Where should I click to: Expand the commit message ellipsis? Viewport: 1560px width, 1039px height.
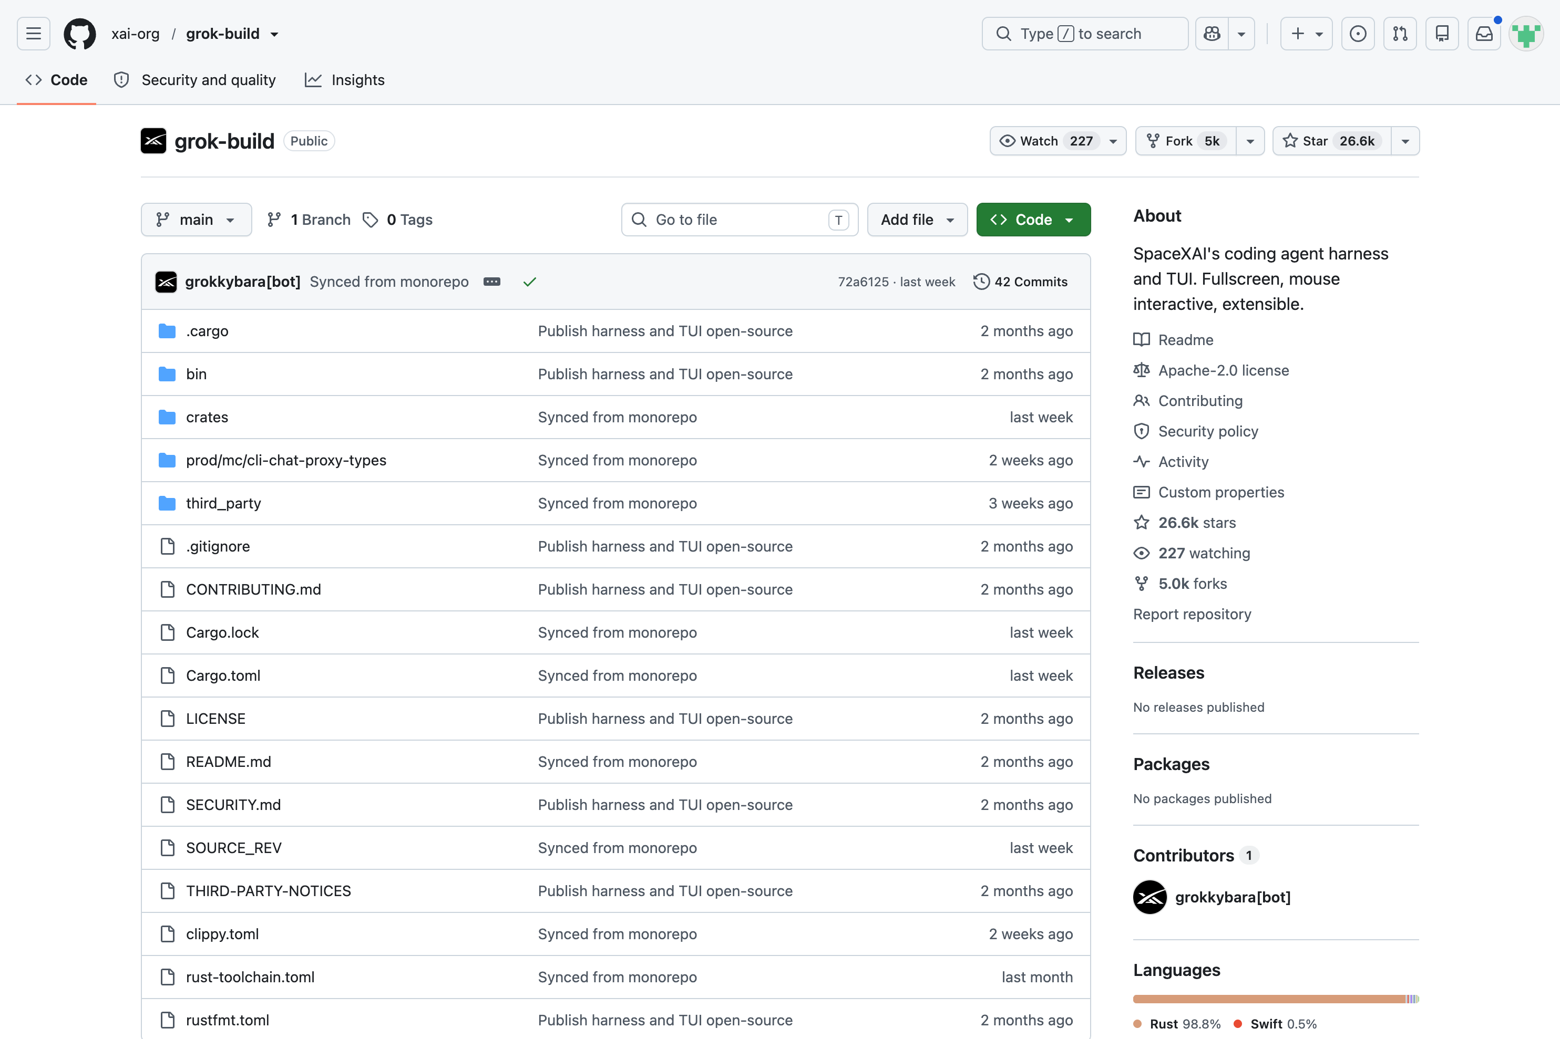492,282
